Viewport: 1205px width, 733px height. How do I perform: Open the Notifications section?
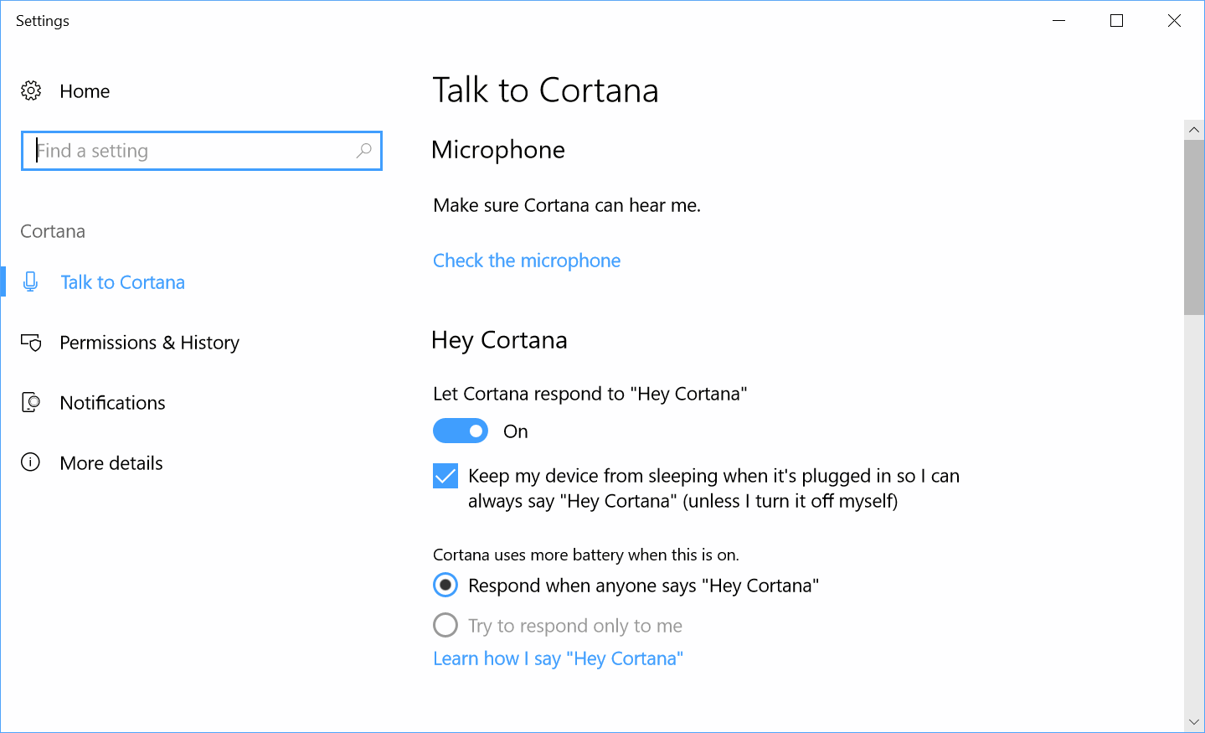[112, 403]
